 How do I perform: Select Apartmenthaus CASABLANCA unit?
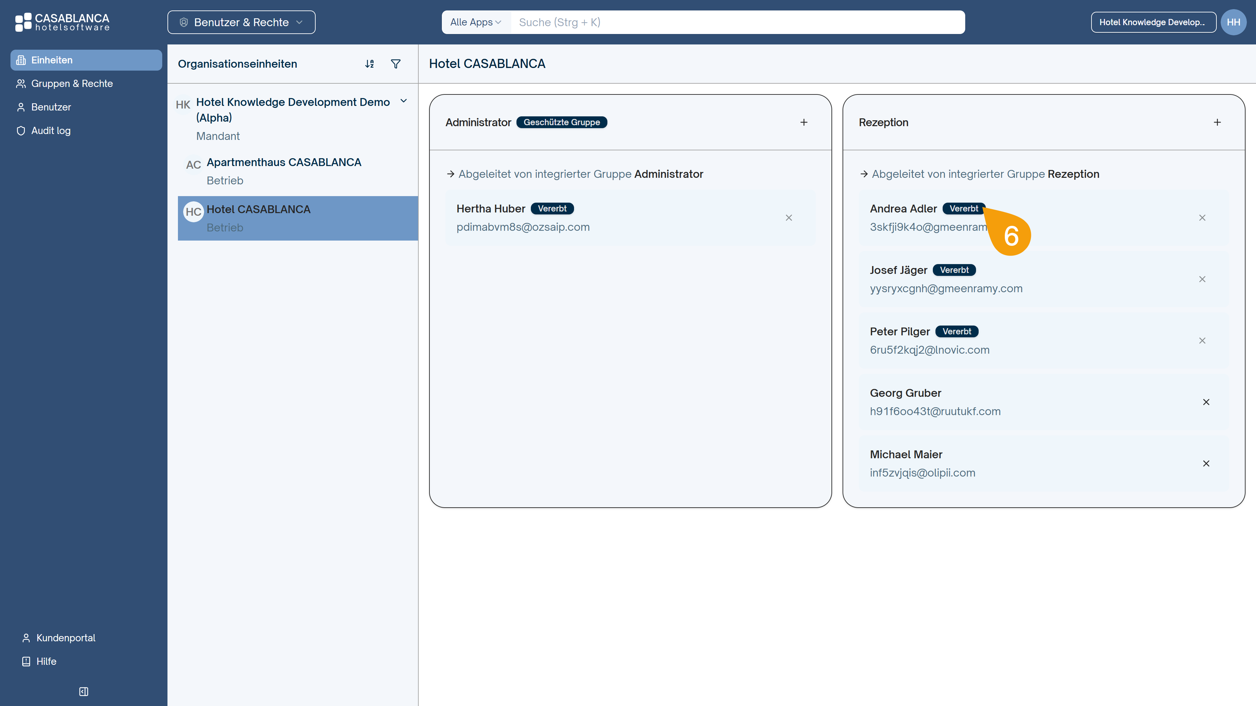click(x=298, y=171)
